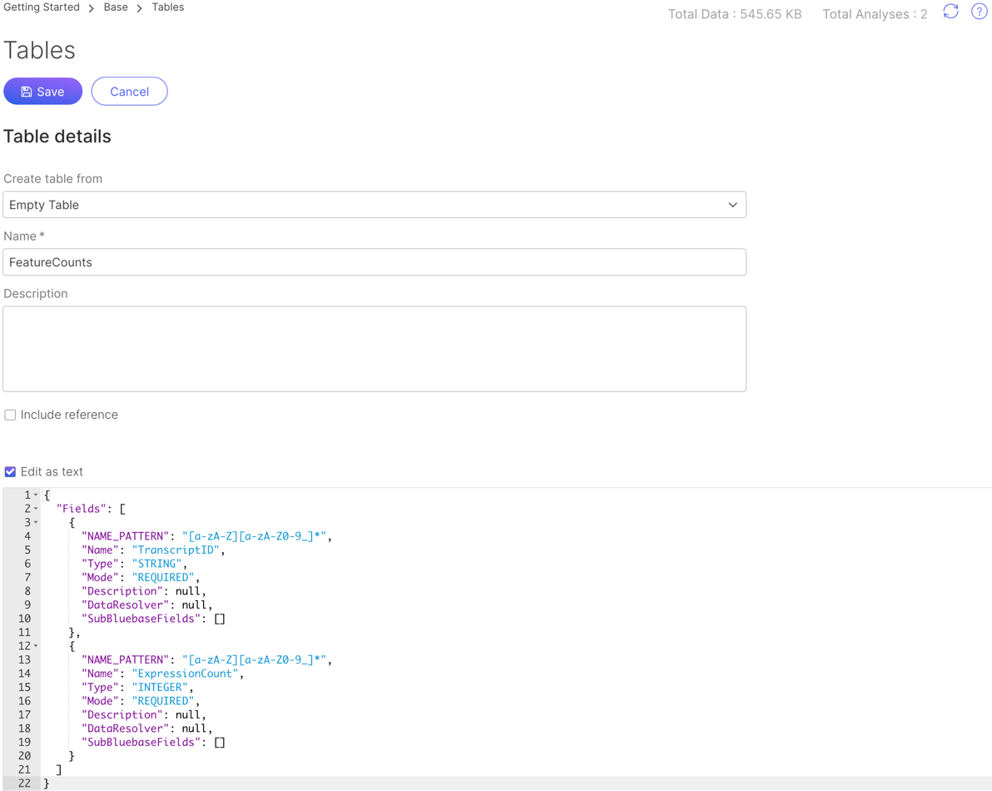Click the Tables breadcrumb item
Image resolution: width=992 pixels, height=791 pixels.
pyautogui.click(x=167, y=7)
